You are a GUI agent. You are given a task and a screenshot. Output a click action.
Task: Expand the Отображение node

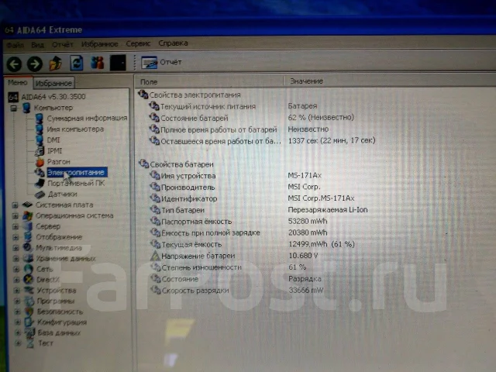tap(15, 238)
